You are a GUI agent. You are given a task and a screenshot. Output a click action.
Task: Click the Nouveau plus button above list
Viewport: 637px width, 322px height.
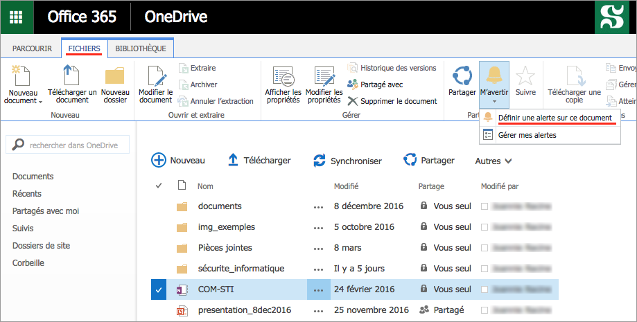coord(159,160)
